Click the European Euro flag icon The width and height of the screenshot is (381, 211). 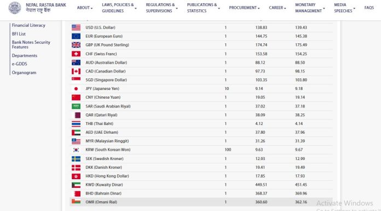(76, 36)
